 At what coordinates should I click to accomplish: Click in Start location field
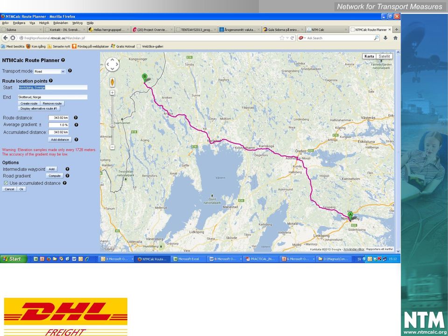(x=53, y=87)
